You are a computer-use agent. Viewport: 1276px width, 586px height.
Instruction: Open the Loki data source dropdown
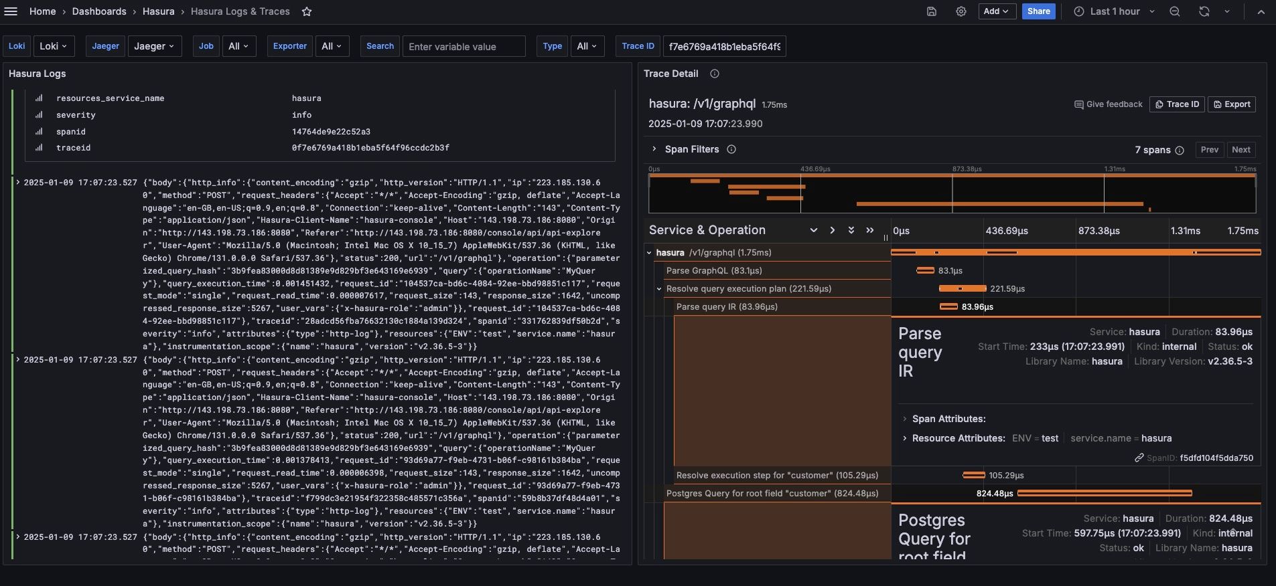coord(54,46)
